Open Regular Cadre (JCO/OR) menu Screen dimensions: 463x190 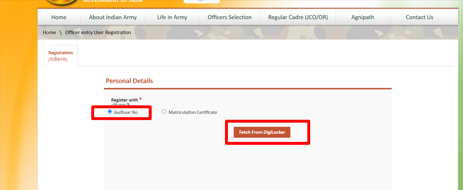(298, 17)
